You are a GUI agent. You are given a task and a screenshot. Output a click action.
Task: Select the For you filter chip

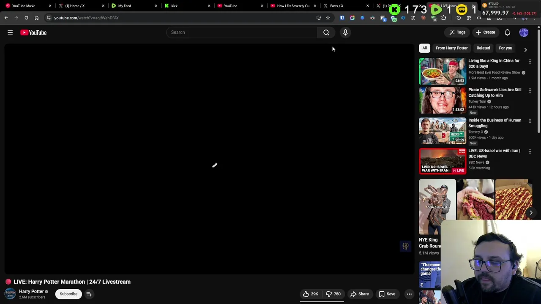505,48
